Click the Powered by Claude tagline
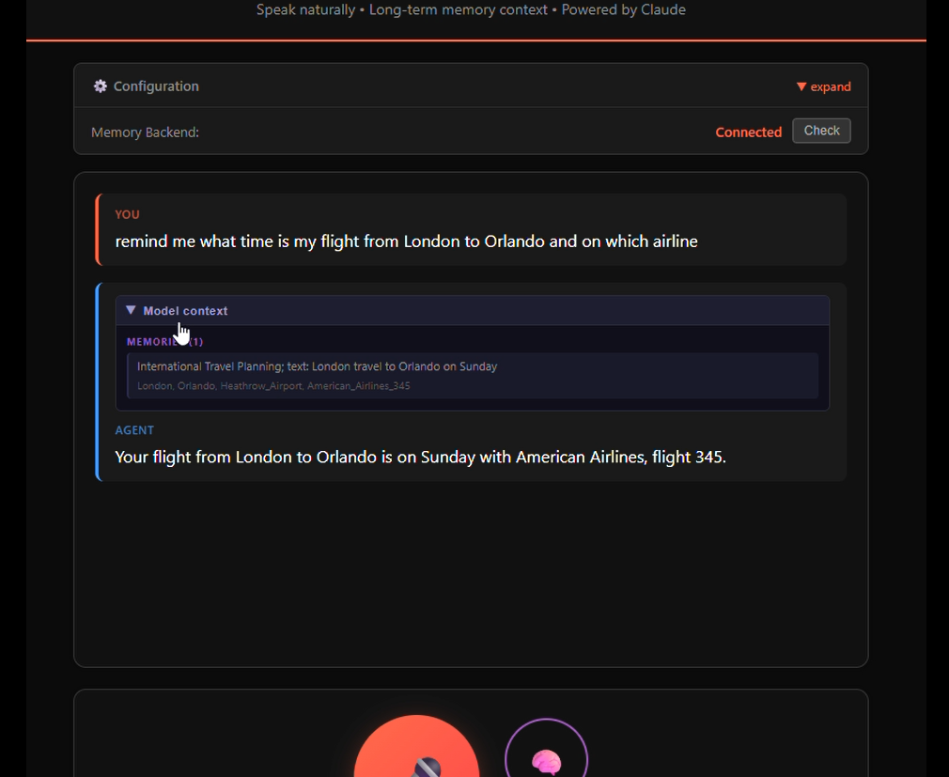949x777 pixels. [x=623, y=9]
